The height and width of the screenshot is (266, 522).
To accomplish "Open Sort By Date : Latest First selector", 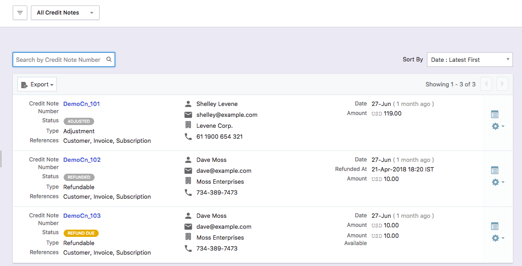I will pos(470,60).
